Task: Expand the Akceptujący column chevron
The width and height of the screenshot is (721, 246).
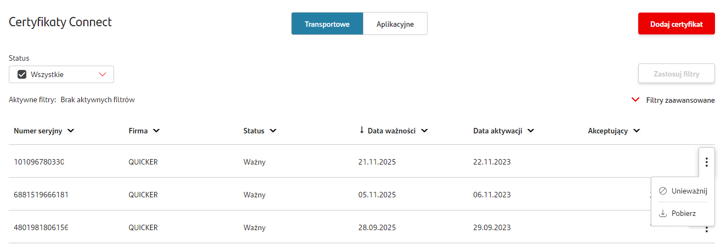Action: point(637,131)
